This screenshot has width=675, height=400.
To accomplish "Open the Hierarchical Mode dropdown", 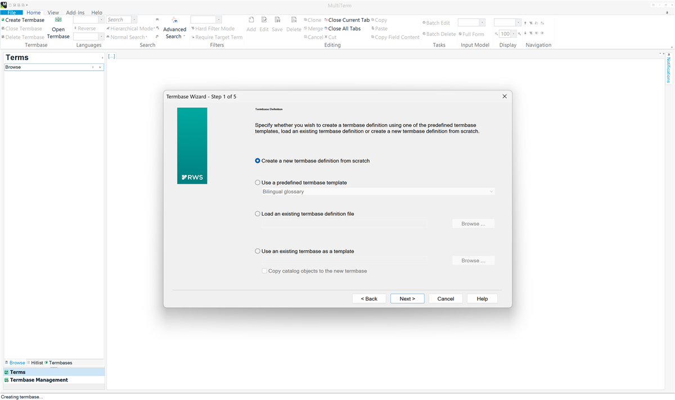I will tap(130, 29).
